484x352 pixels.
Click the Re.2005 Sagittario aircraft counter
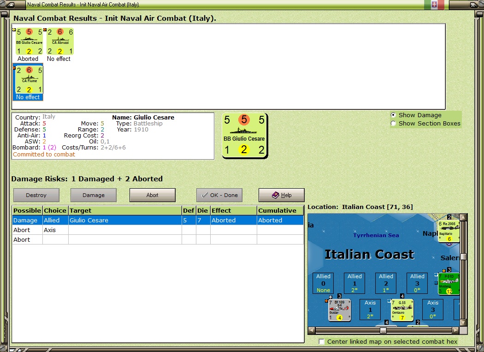tap(449, 231)
